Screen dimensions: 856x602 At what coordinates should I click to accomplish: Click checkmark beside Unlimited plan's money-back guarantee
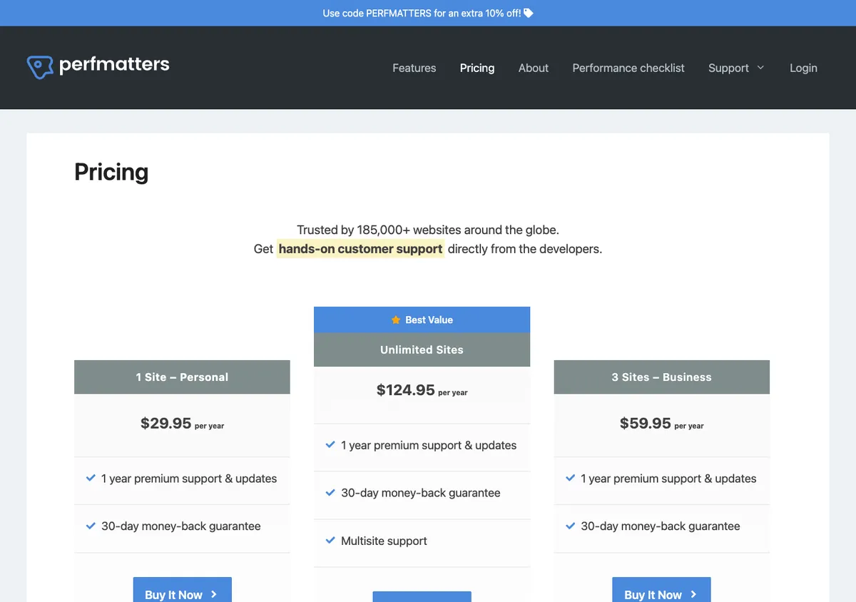click(x=330, y=492)
